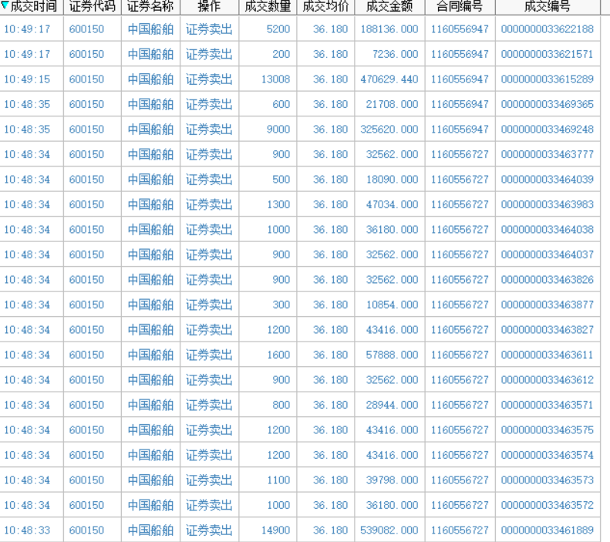Select trade number 0000000033463571
Screen dimensions: 610x542
click(548, 405)
